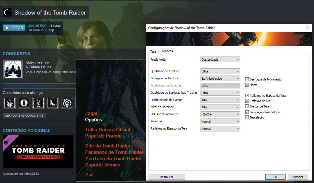Image resolution: width=314 pixels, height=183 pixels.
Task: Open Suporte técnico link
Action: [x=102, y=165]
